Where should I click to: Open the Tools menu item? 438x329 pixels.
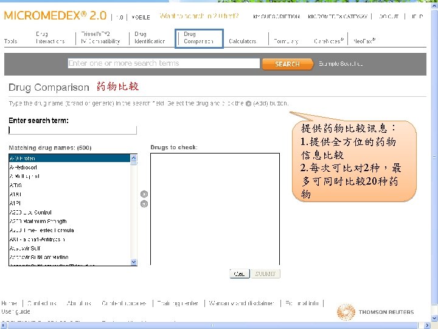coord(10,41)
